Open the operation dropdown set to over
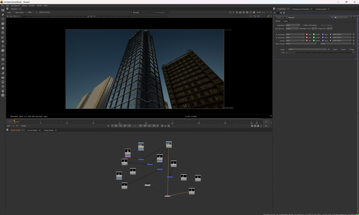This screenshot has width=359, height=215. pos(293,25)
